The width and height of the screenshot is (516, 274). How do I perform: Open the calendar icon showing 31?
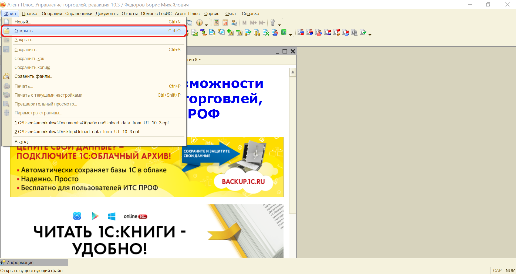click(225, 23)
